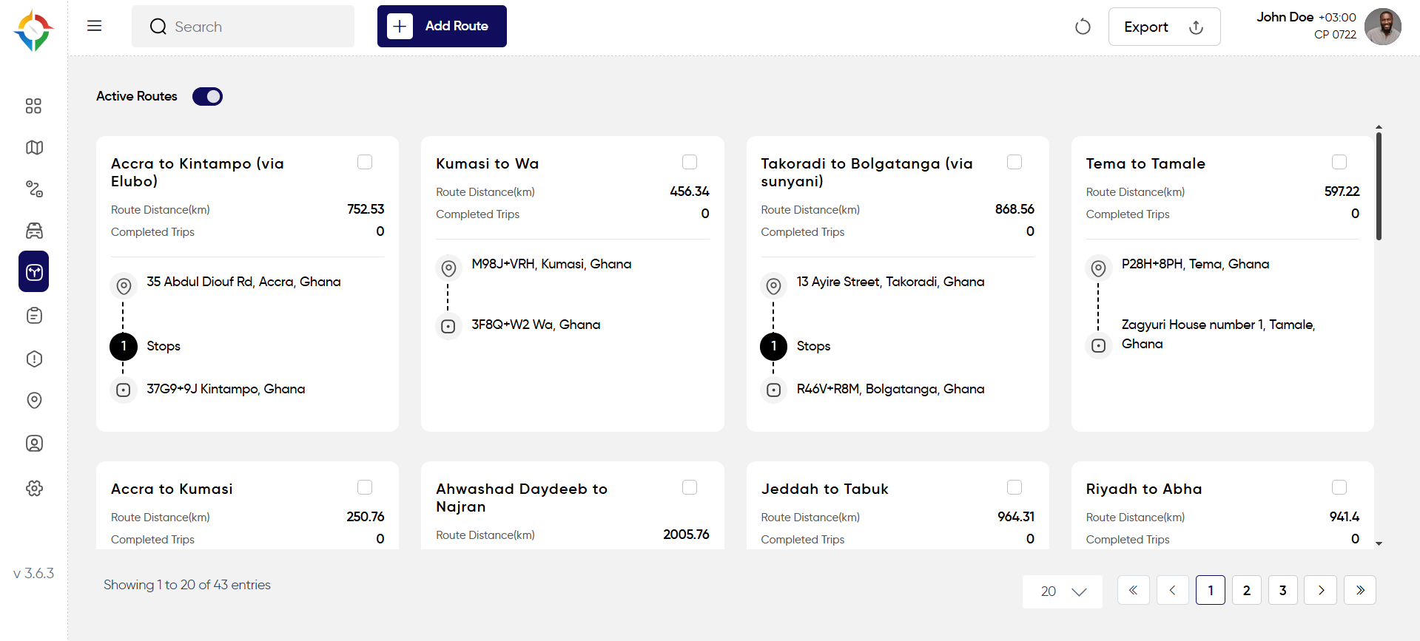Open the vehicles car icon in sidebar

pyautogui.click(x=34, y=231)
